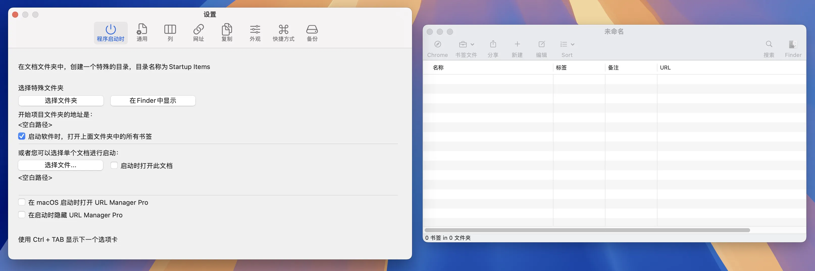Click the 在 Finder 中显示 button
Viewport: 815px width, 271px height.
153,101
